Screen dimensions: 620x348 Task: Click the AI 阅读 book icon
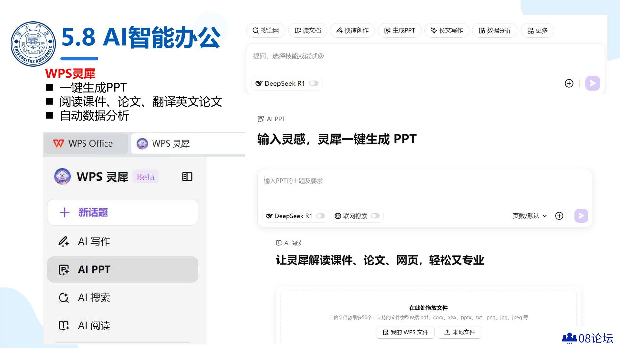[64, 326]
